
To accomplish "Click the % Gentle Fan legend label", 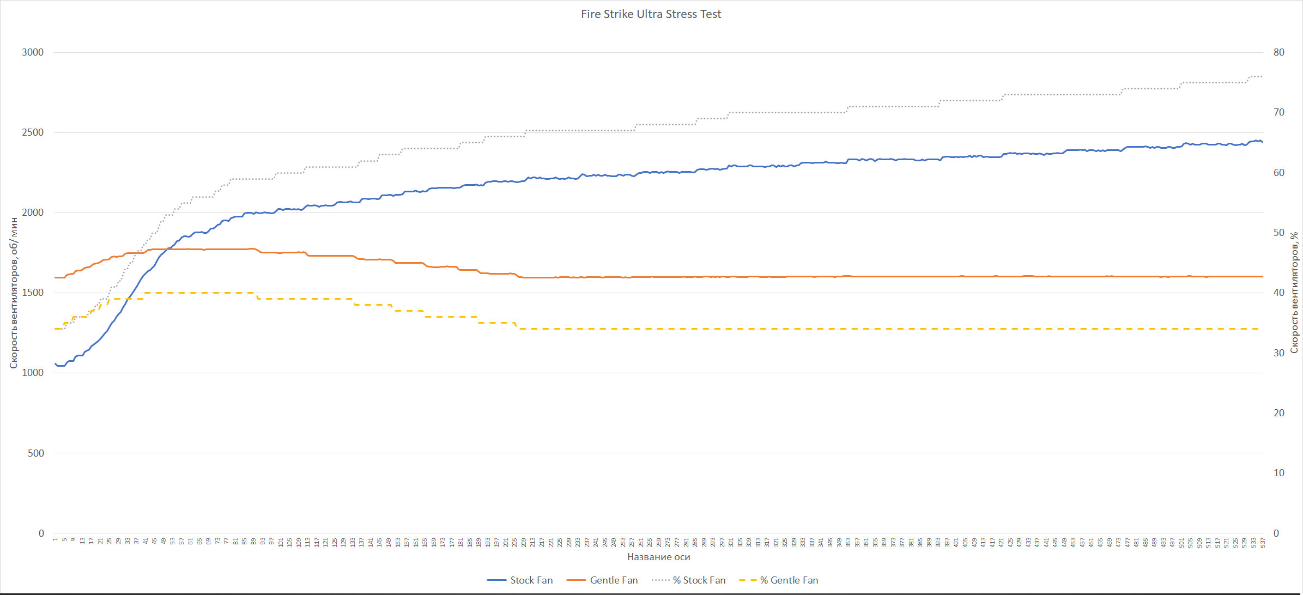I will (789, 580).
